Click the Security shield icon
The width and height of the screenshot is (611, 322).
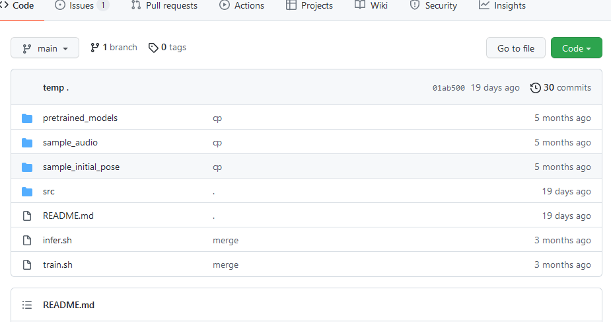[415, 5]
